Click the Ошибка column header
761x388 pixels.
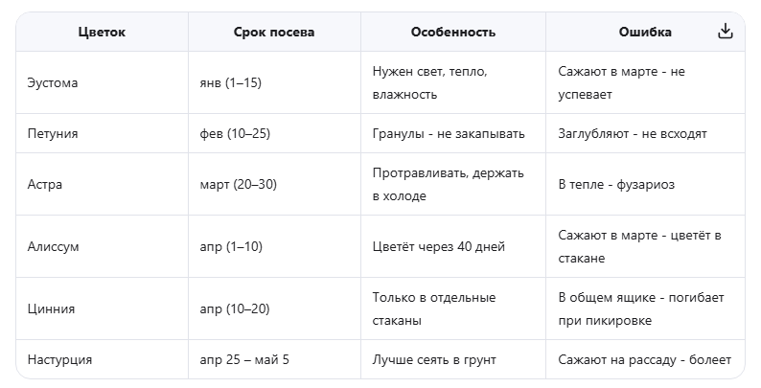(x=645, y=32)
